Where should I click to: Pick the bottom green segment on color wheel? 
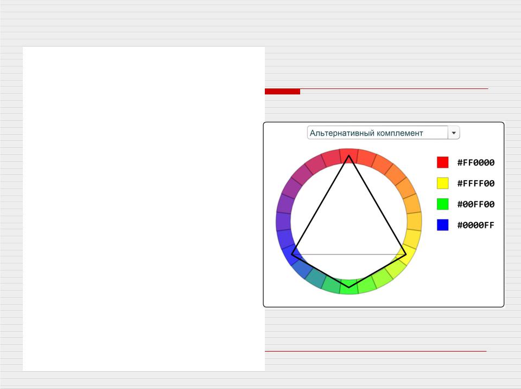[348, 287]
